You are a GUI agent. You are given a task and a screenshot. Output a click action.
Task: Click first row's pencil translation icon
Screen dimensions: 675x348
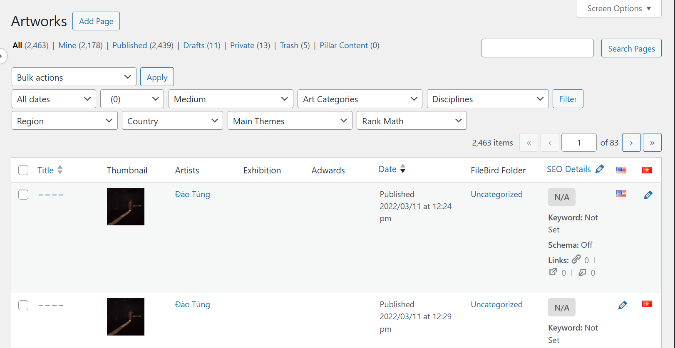pyautogui.click(x=648, y=195)
